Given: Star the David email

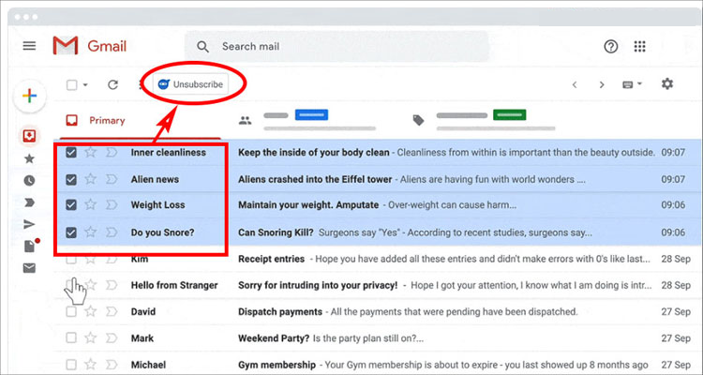Looking at the screenshot, I should tap(91, 311).
